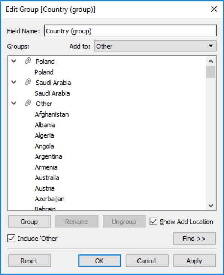Click the Find >> button
This screenshot has width=224, height=275.
pyautogui.click(x=194, y=239)
